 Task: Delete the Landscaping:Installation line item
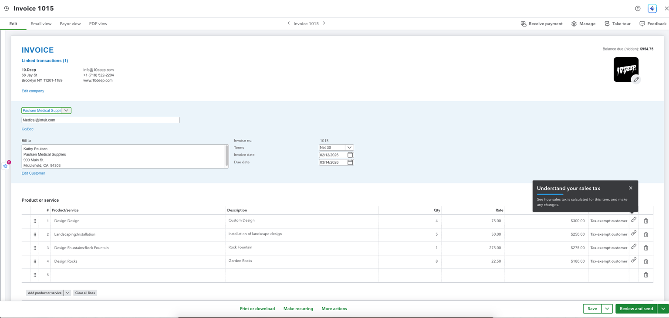(x=646, y=234)
